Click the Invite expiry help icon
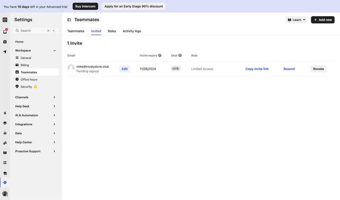This screenshot has height=200, width=340. click(160, 55)
